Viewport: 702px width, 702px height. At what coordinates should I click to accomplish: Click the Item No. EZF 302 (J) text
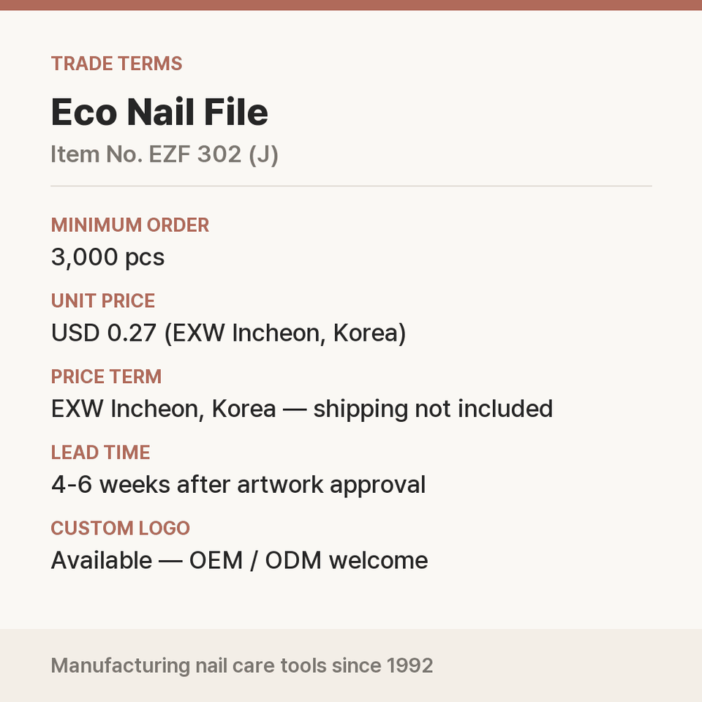165,154
